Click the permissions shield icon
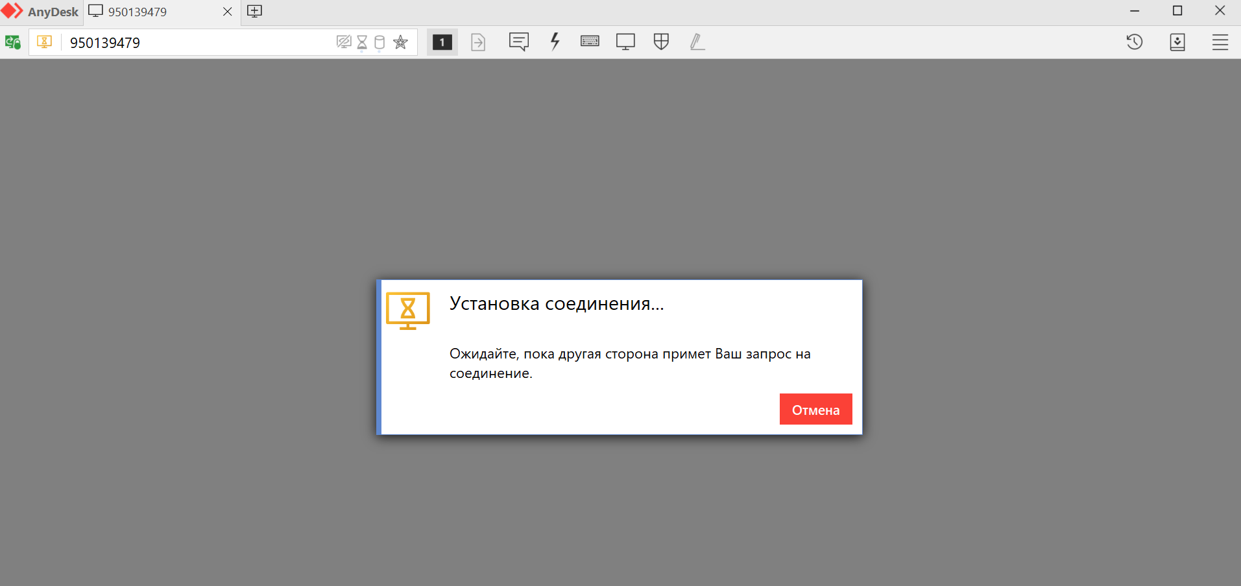The image size is (1241, 586). 661,42
